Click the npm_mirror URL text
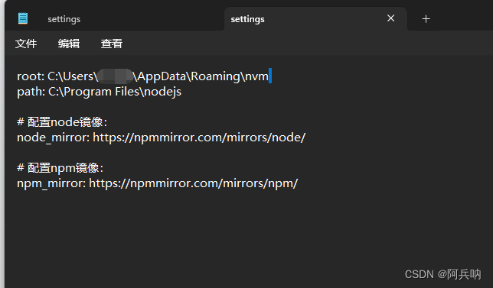Screen dimensions: 493x288 click(194, 183)
